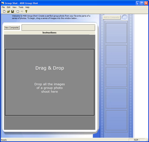Close the MSR Group Shot window
This screenshot has width=149, height=142.
coord(146,3)
